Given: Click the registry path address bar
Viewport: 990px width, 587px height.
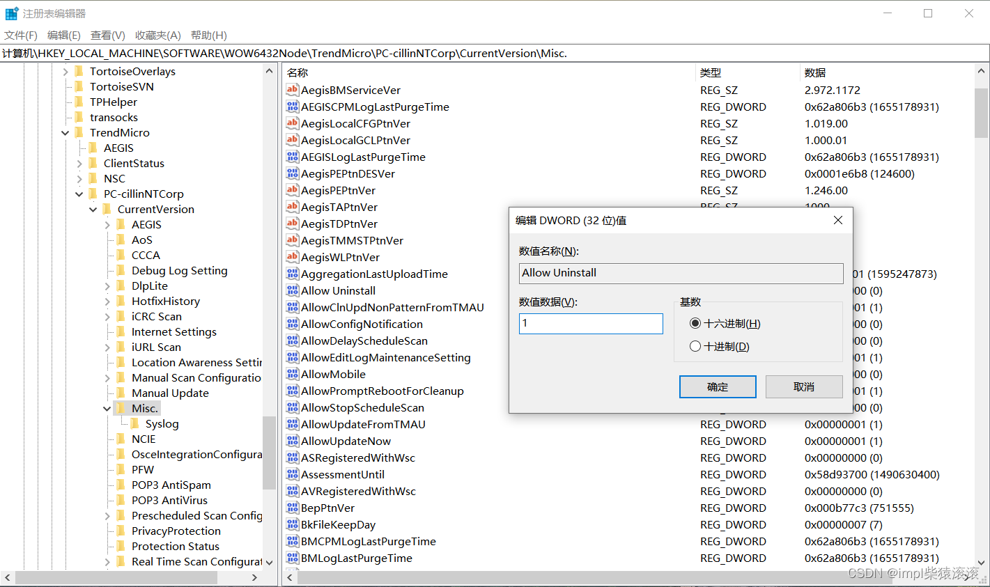Looking at the screenshot, I should tap(495, 53).
